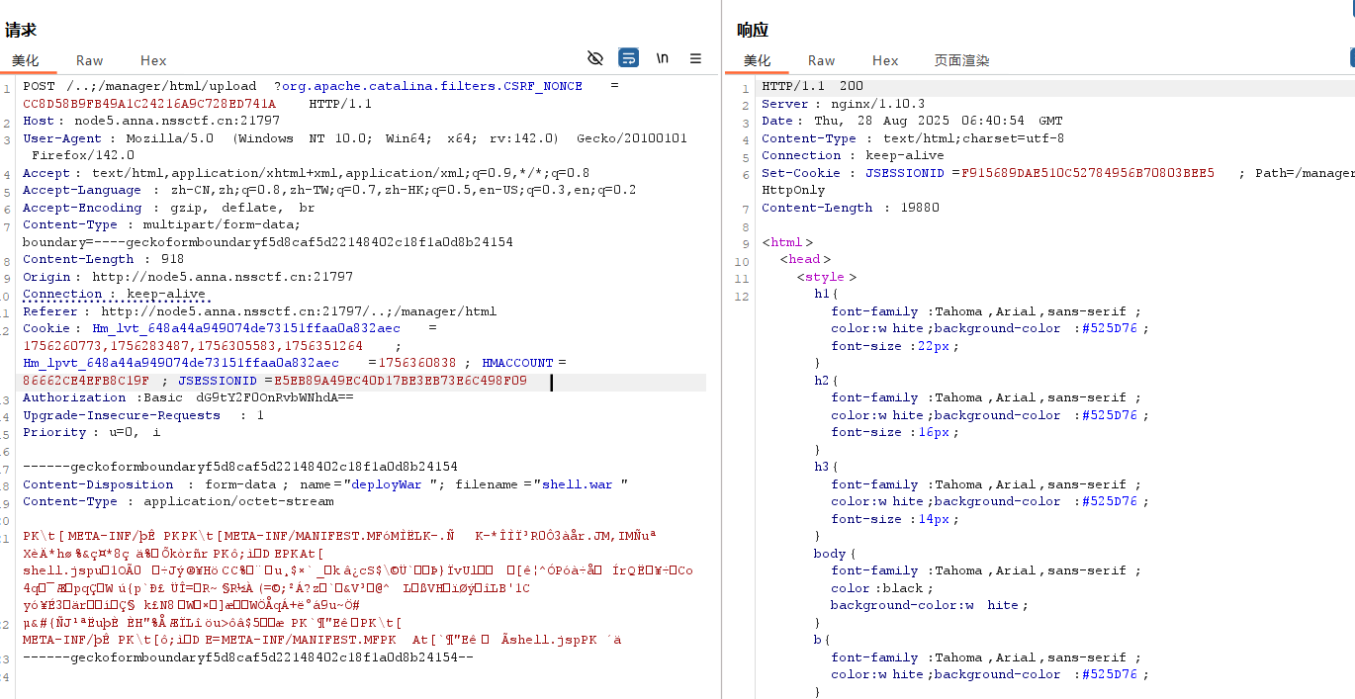Click the boundary= value line in header
Screen dimensions: 1355x699
pyautogui.click(x=268, y=242)
